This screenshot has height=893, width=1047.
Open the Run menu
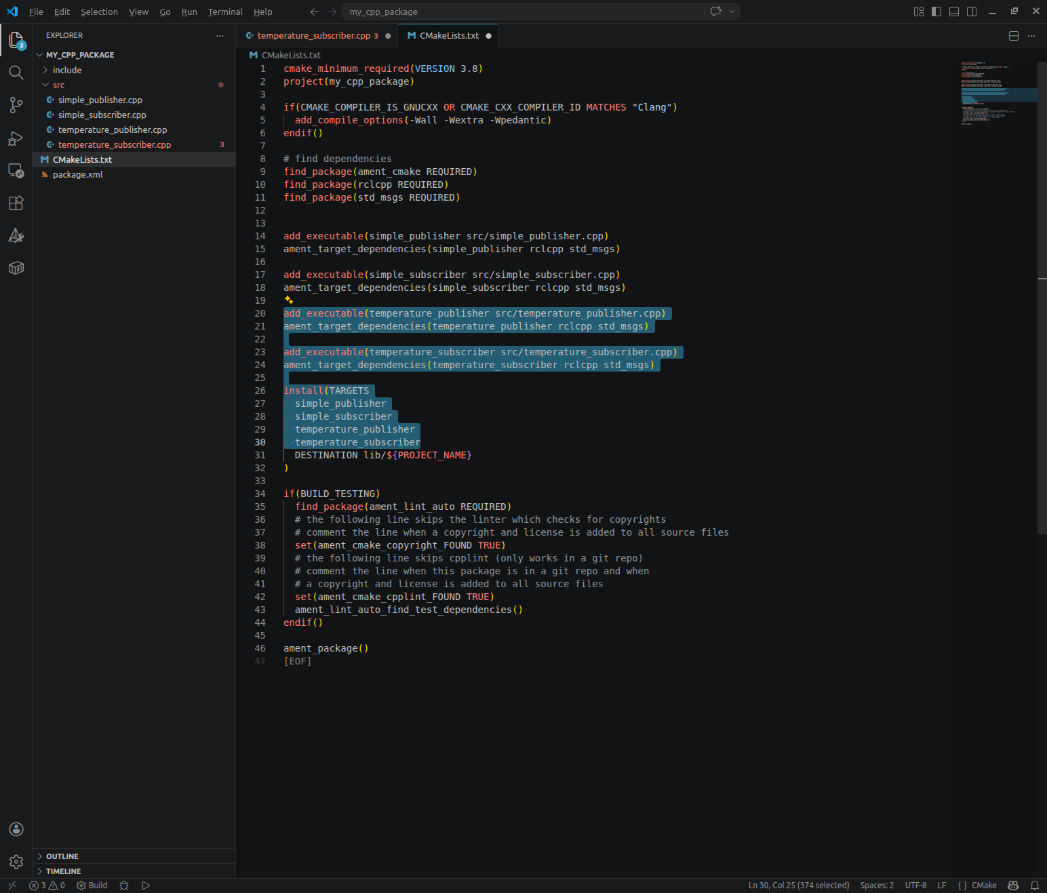pos(189,12)
